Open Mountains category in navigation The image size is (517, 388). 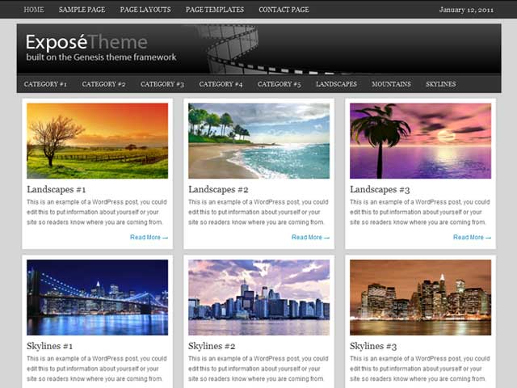pos(391,84)
